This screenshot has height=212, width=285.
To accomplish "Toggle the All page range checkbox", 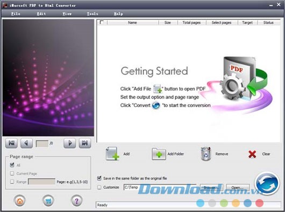I will (12, 165).
